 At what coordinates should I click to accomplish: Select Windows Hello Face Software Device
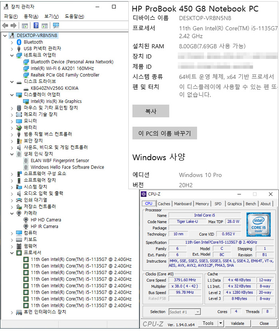67,167
